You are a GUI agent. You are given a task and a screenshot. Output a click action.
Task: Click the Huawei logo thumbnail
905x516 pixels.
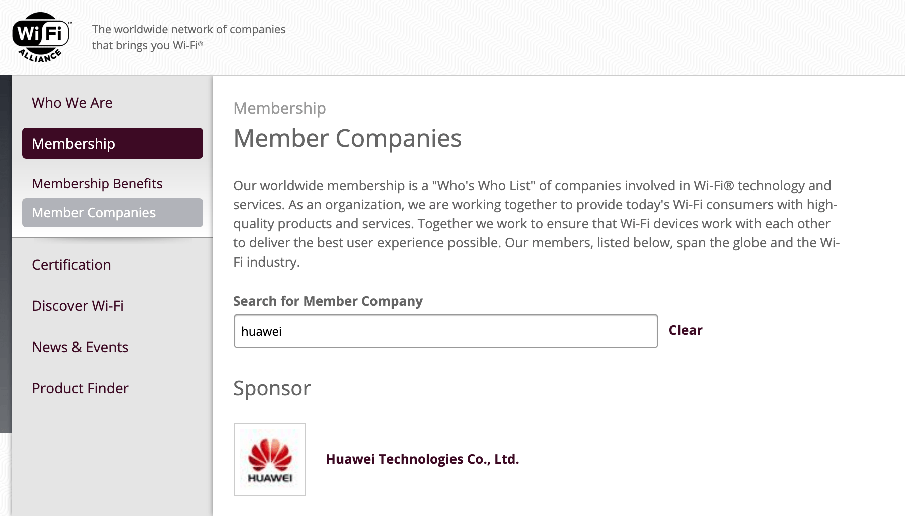pos(270,460)
